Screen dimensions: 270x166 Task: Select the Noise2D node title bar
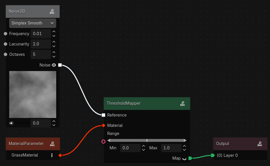(x=33, y=12)
